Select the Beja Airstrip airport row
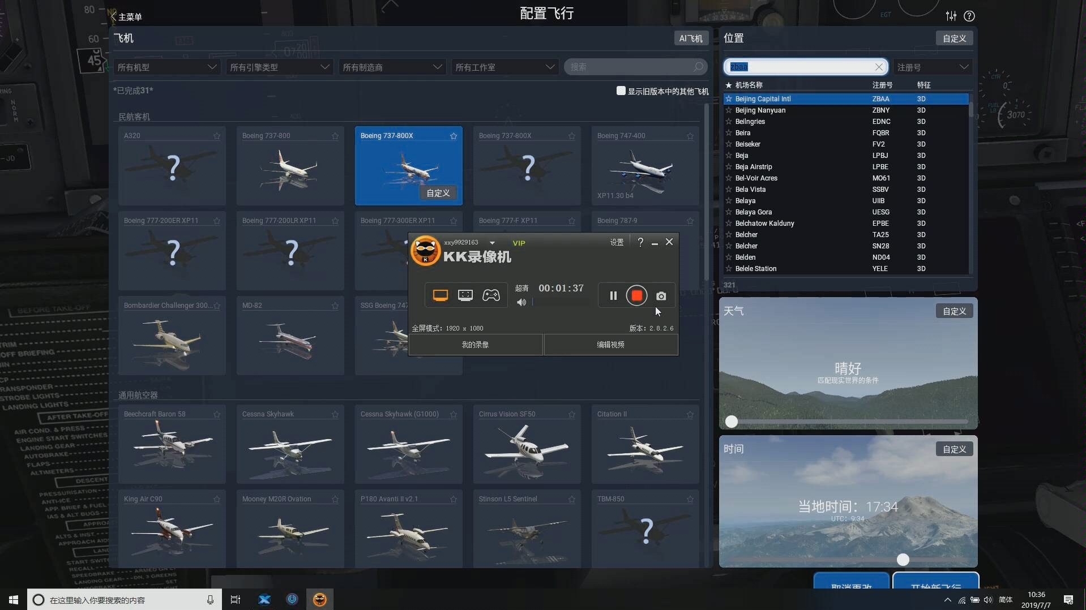The width and height of the screenshot is (1086, 610). click(x=846, y=166)
